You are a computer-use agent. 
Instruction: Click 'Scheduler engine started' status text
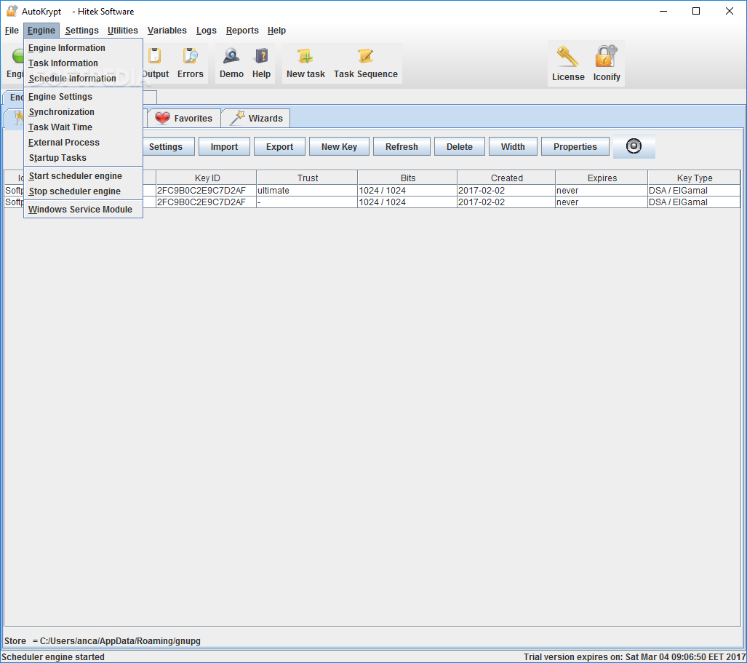pos(53,656)
